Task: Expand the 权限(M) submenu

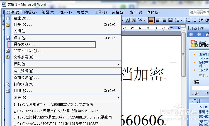Action: pyautogui.click(x=63, y=64)
